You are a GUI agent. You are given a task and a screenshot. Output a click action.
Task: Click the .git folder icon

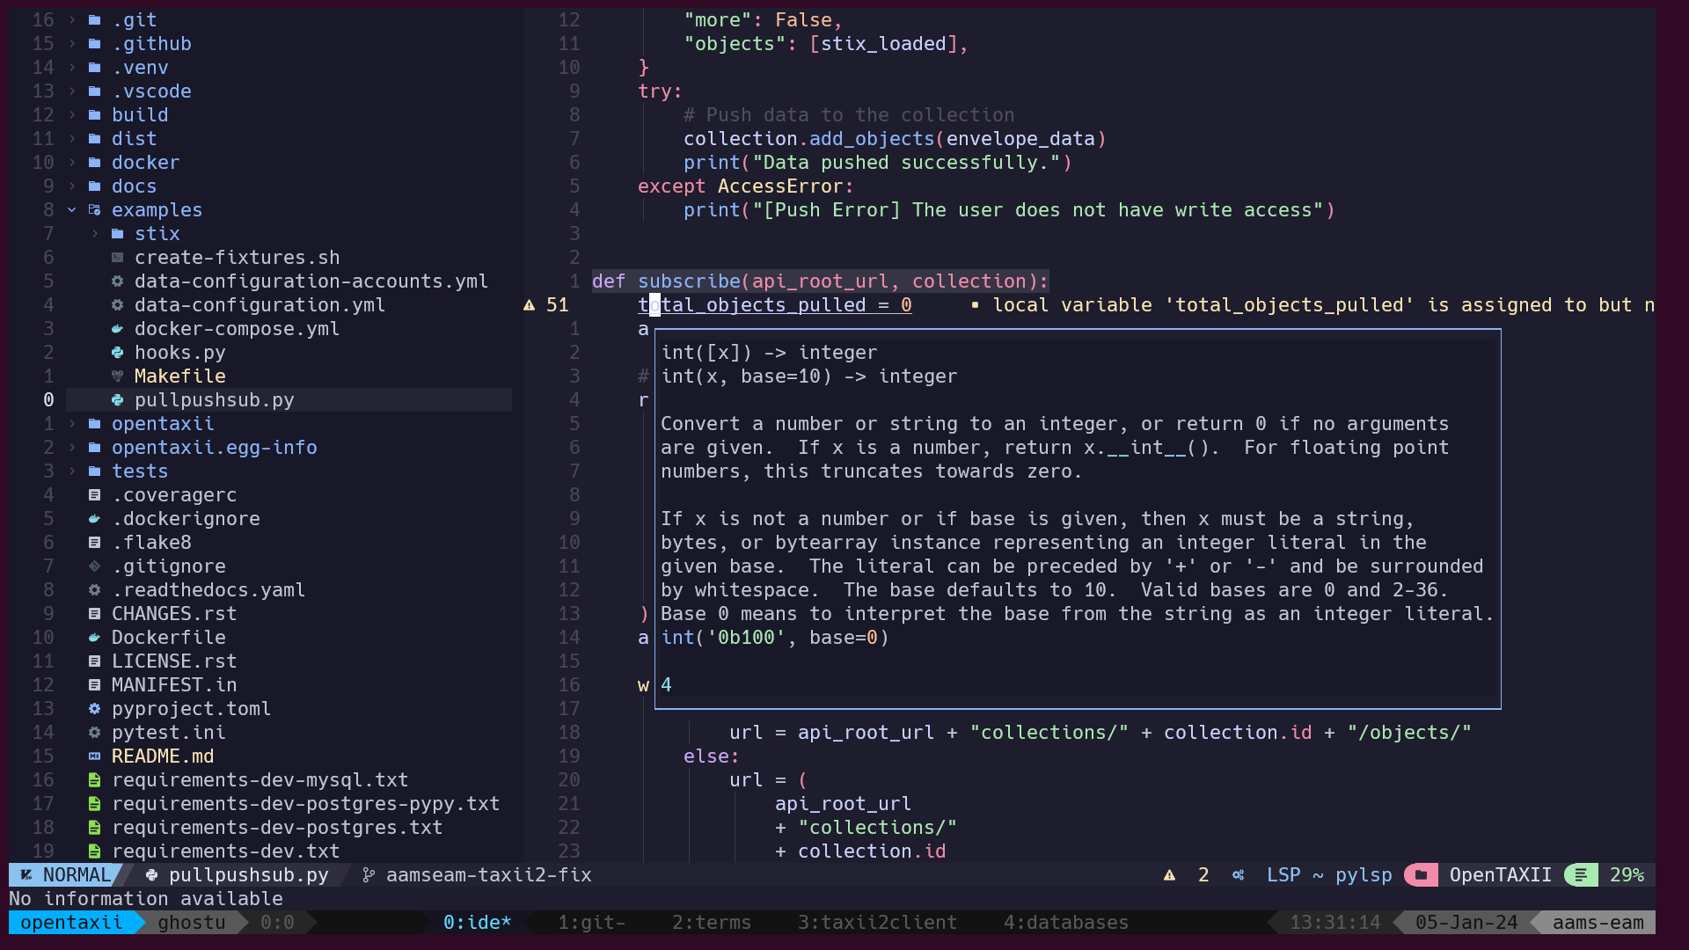(94, 20)
